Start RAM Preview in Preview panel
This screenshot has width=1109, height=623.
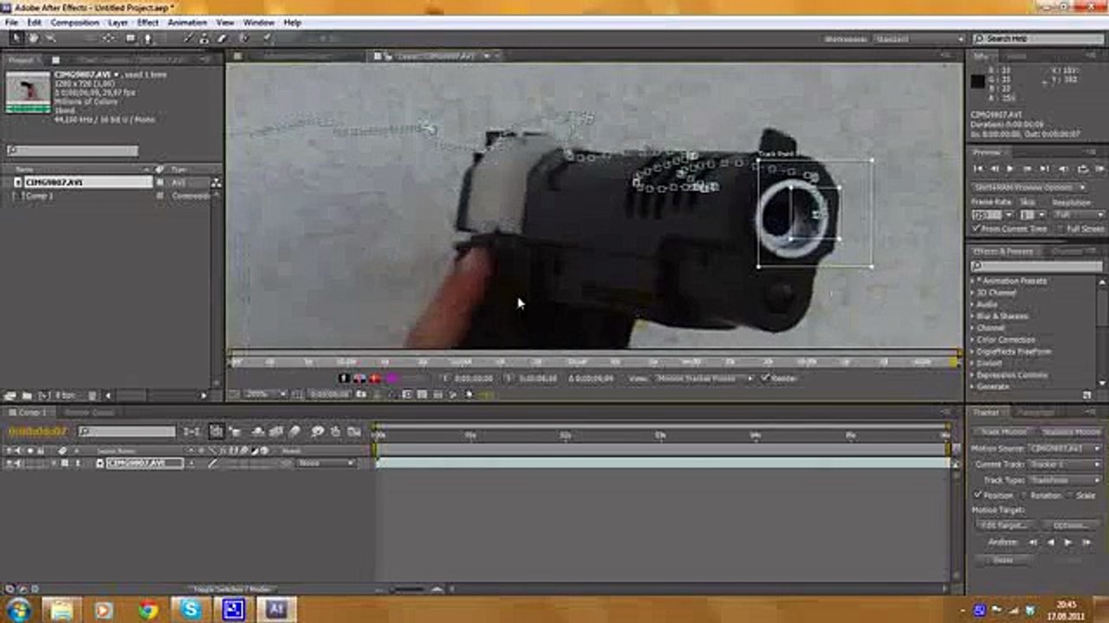coord(1100,169)
